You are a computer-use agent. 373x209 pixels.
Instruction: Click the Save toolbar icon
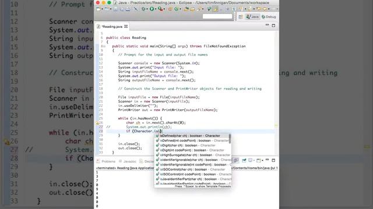[x=115, y=9]
